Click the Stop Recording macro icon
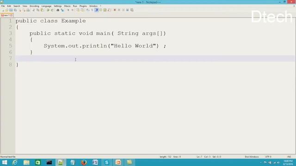Screen dimensions: 296x166 click(x=119, y=10)
